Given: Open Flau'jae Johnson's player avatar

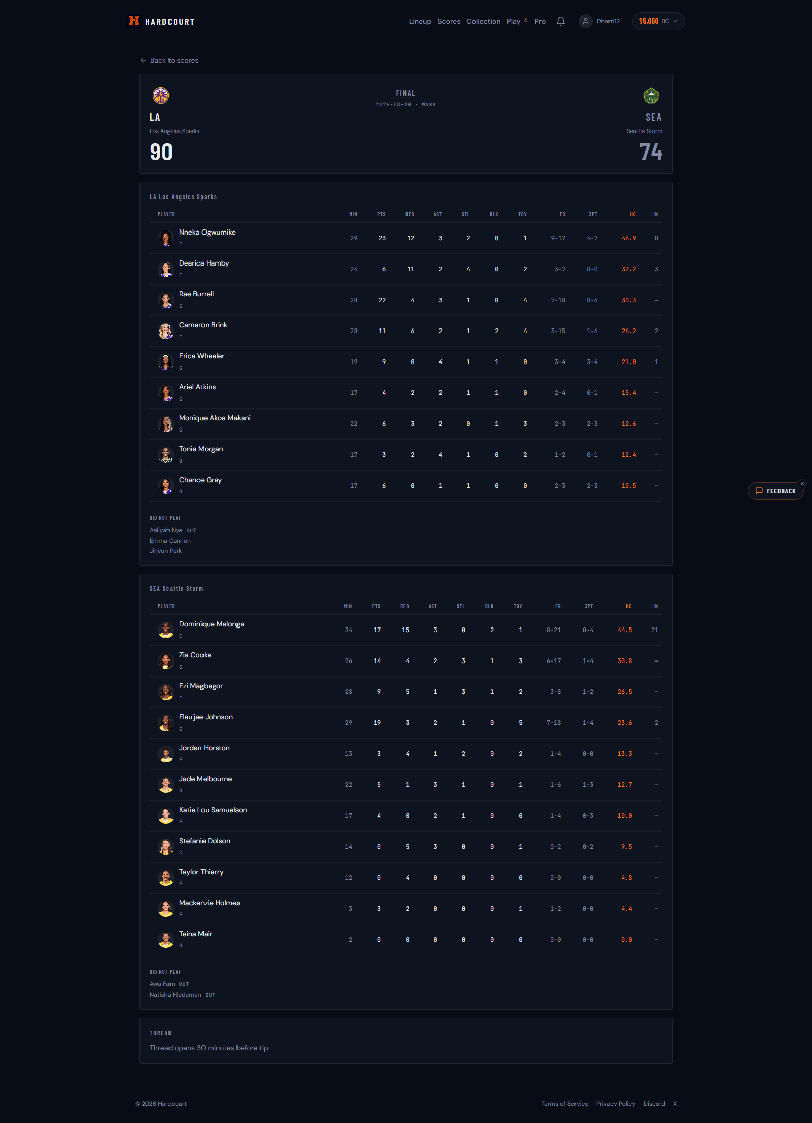Looking at the screenshot, I should point(166,723).
